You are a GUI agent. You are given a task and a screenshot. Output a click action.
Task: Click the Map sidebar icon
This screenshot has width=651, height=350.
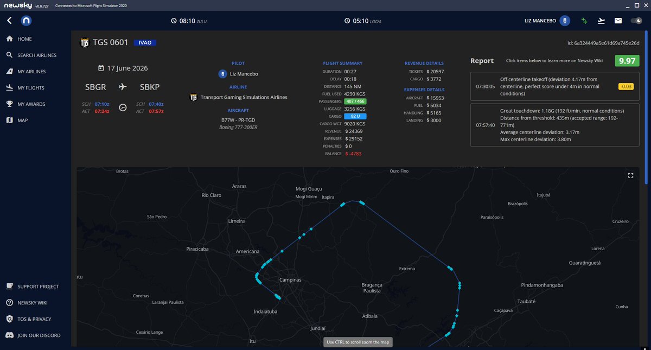tap(9, 120)
